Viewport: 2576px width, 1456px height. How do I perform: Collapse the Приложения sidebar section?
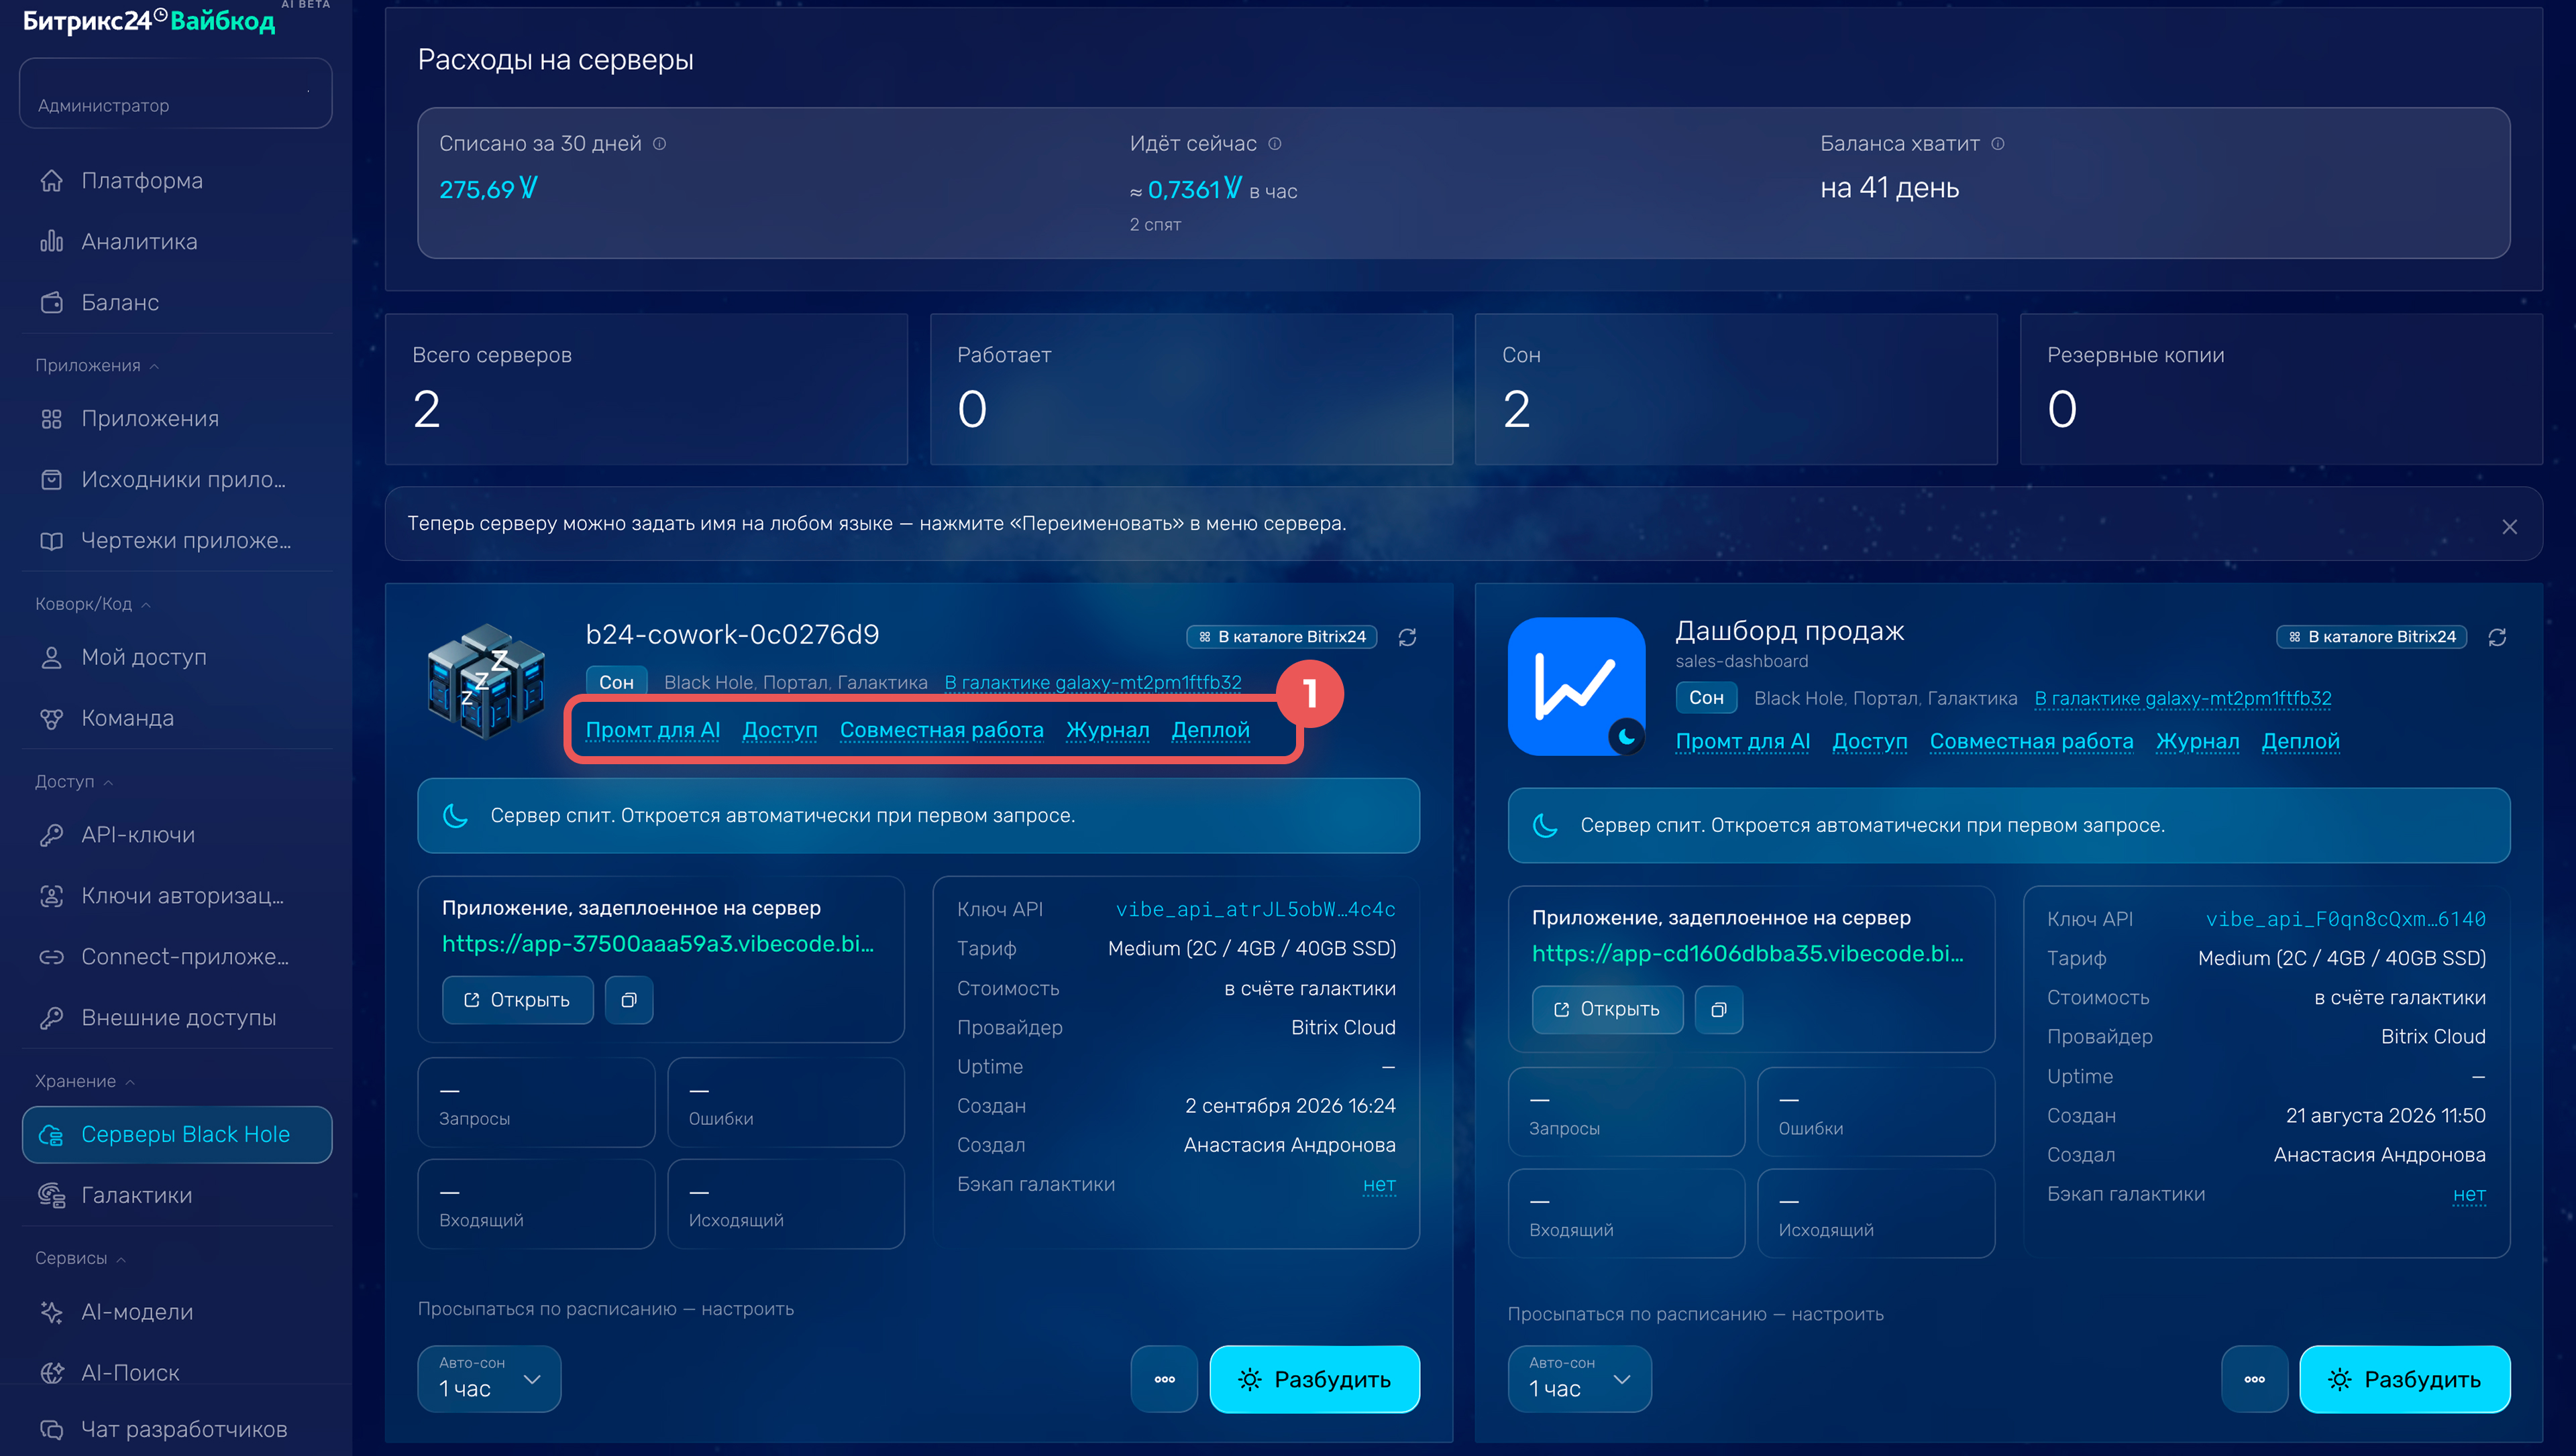(x=97, y=365)
